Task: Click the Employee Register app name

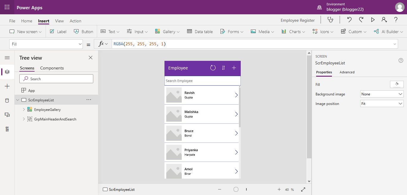Action: coord(298,20)
